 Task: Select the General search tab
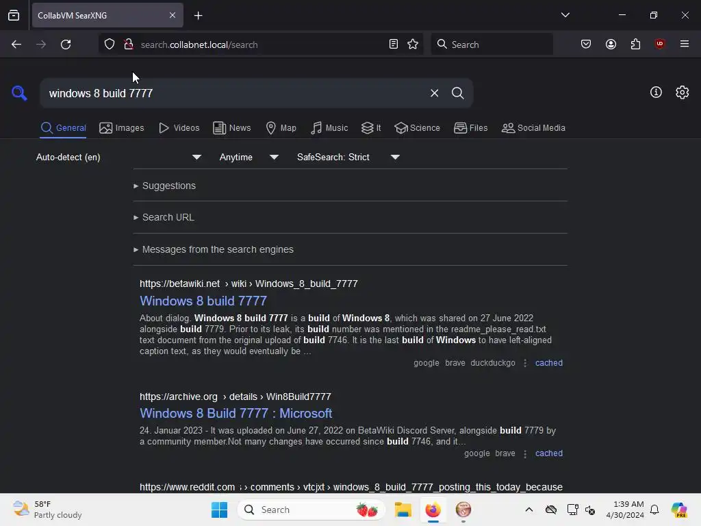pos(63,128)
